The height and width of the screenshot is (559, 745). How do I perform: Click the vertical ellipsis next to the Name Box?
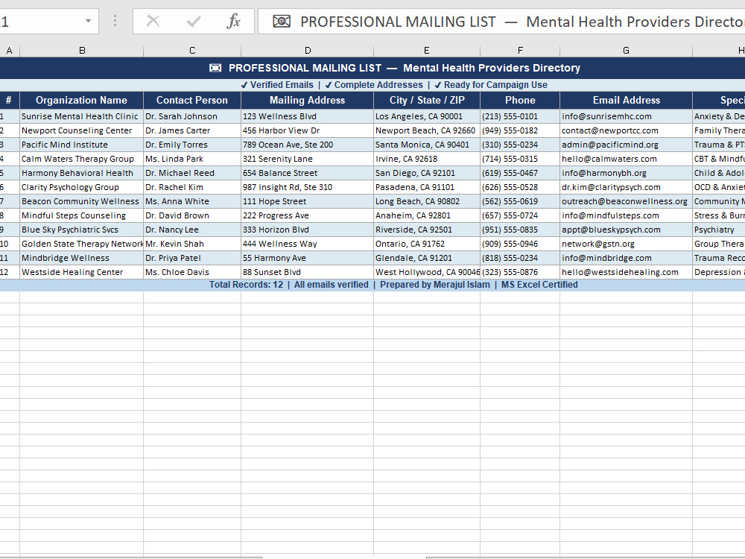pyautogui.click(x=113, y=21)
